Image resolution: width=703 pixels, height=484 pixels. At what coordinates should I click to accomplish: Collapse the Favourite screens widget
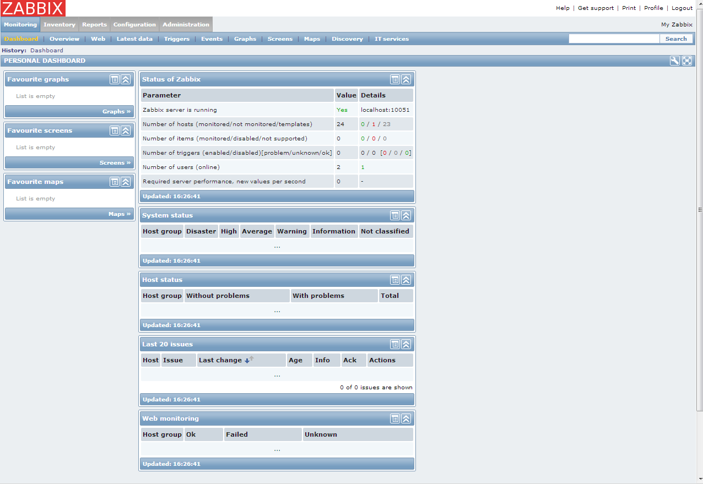(126, 130)
